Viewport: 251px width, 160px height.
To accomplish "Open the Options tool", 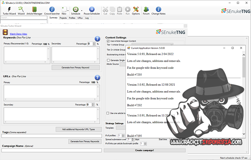I will pyautogui.click(x=136, y=11).
